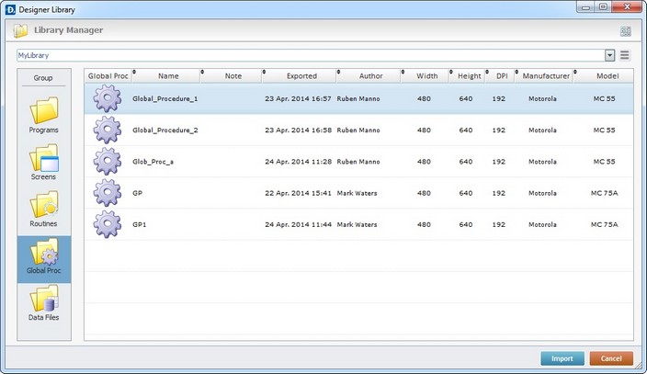647x374 pixels.
Task: Expand the MyLibrary dropdown arrow
Action: (x=609, y=55)
